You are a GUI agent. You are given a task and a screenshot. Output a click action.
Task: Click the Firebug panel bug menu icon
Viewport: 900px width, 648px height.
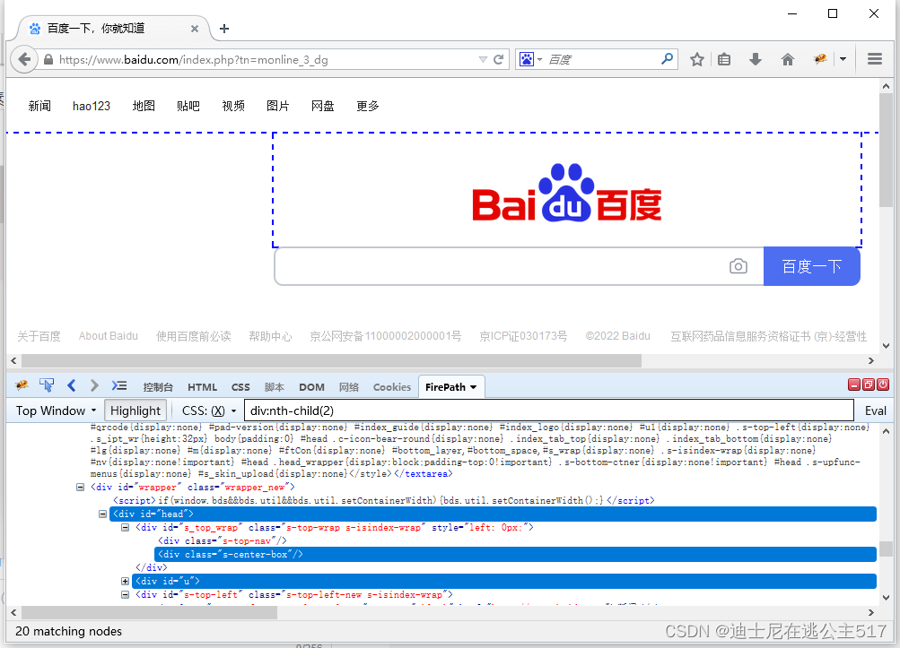click(x=22, y=385)
